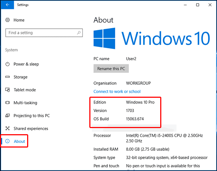
Task: Click the PC name label
Action: click(x=101, y=59)
